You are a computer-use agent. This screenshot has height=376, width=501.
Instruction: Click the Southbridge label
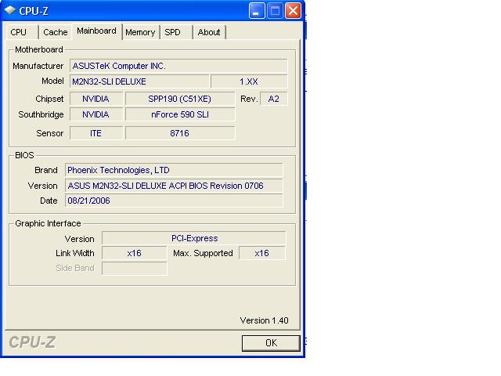[x=41, y=114]
